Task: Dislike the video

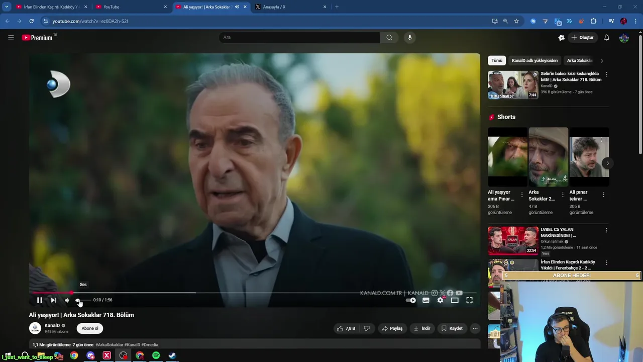Action: coord(367,328)
